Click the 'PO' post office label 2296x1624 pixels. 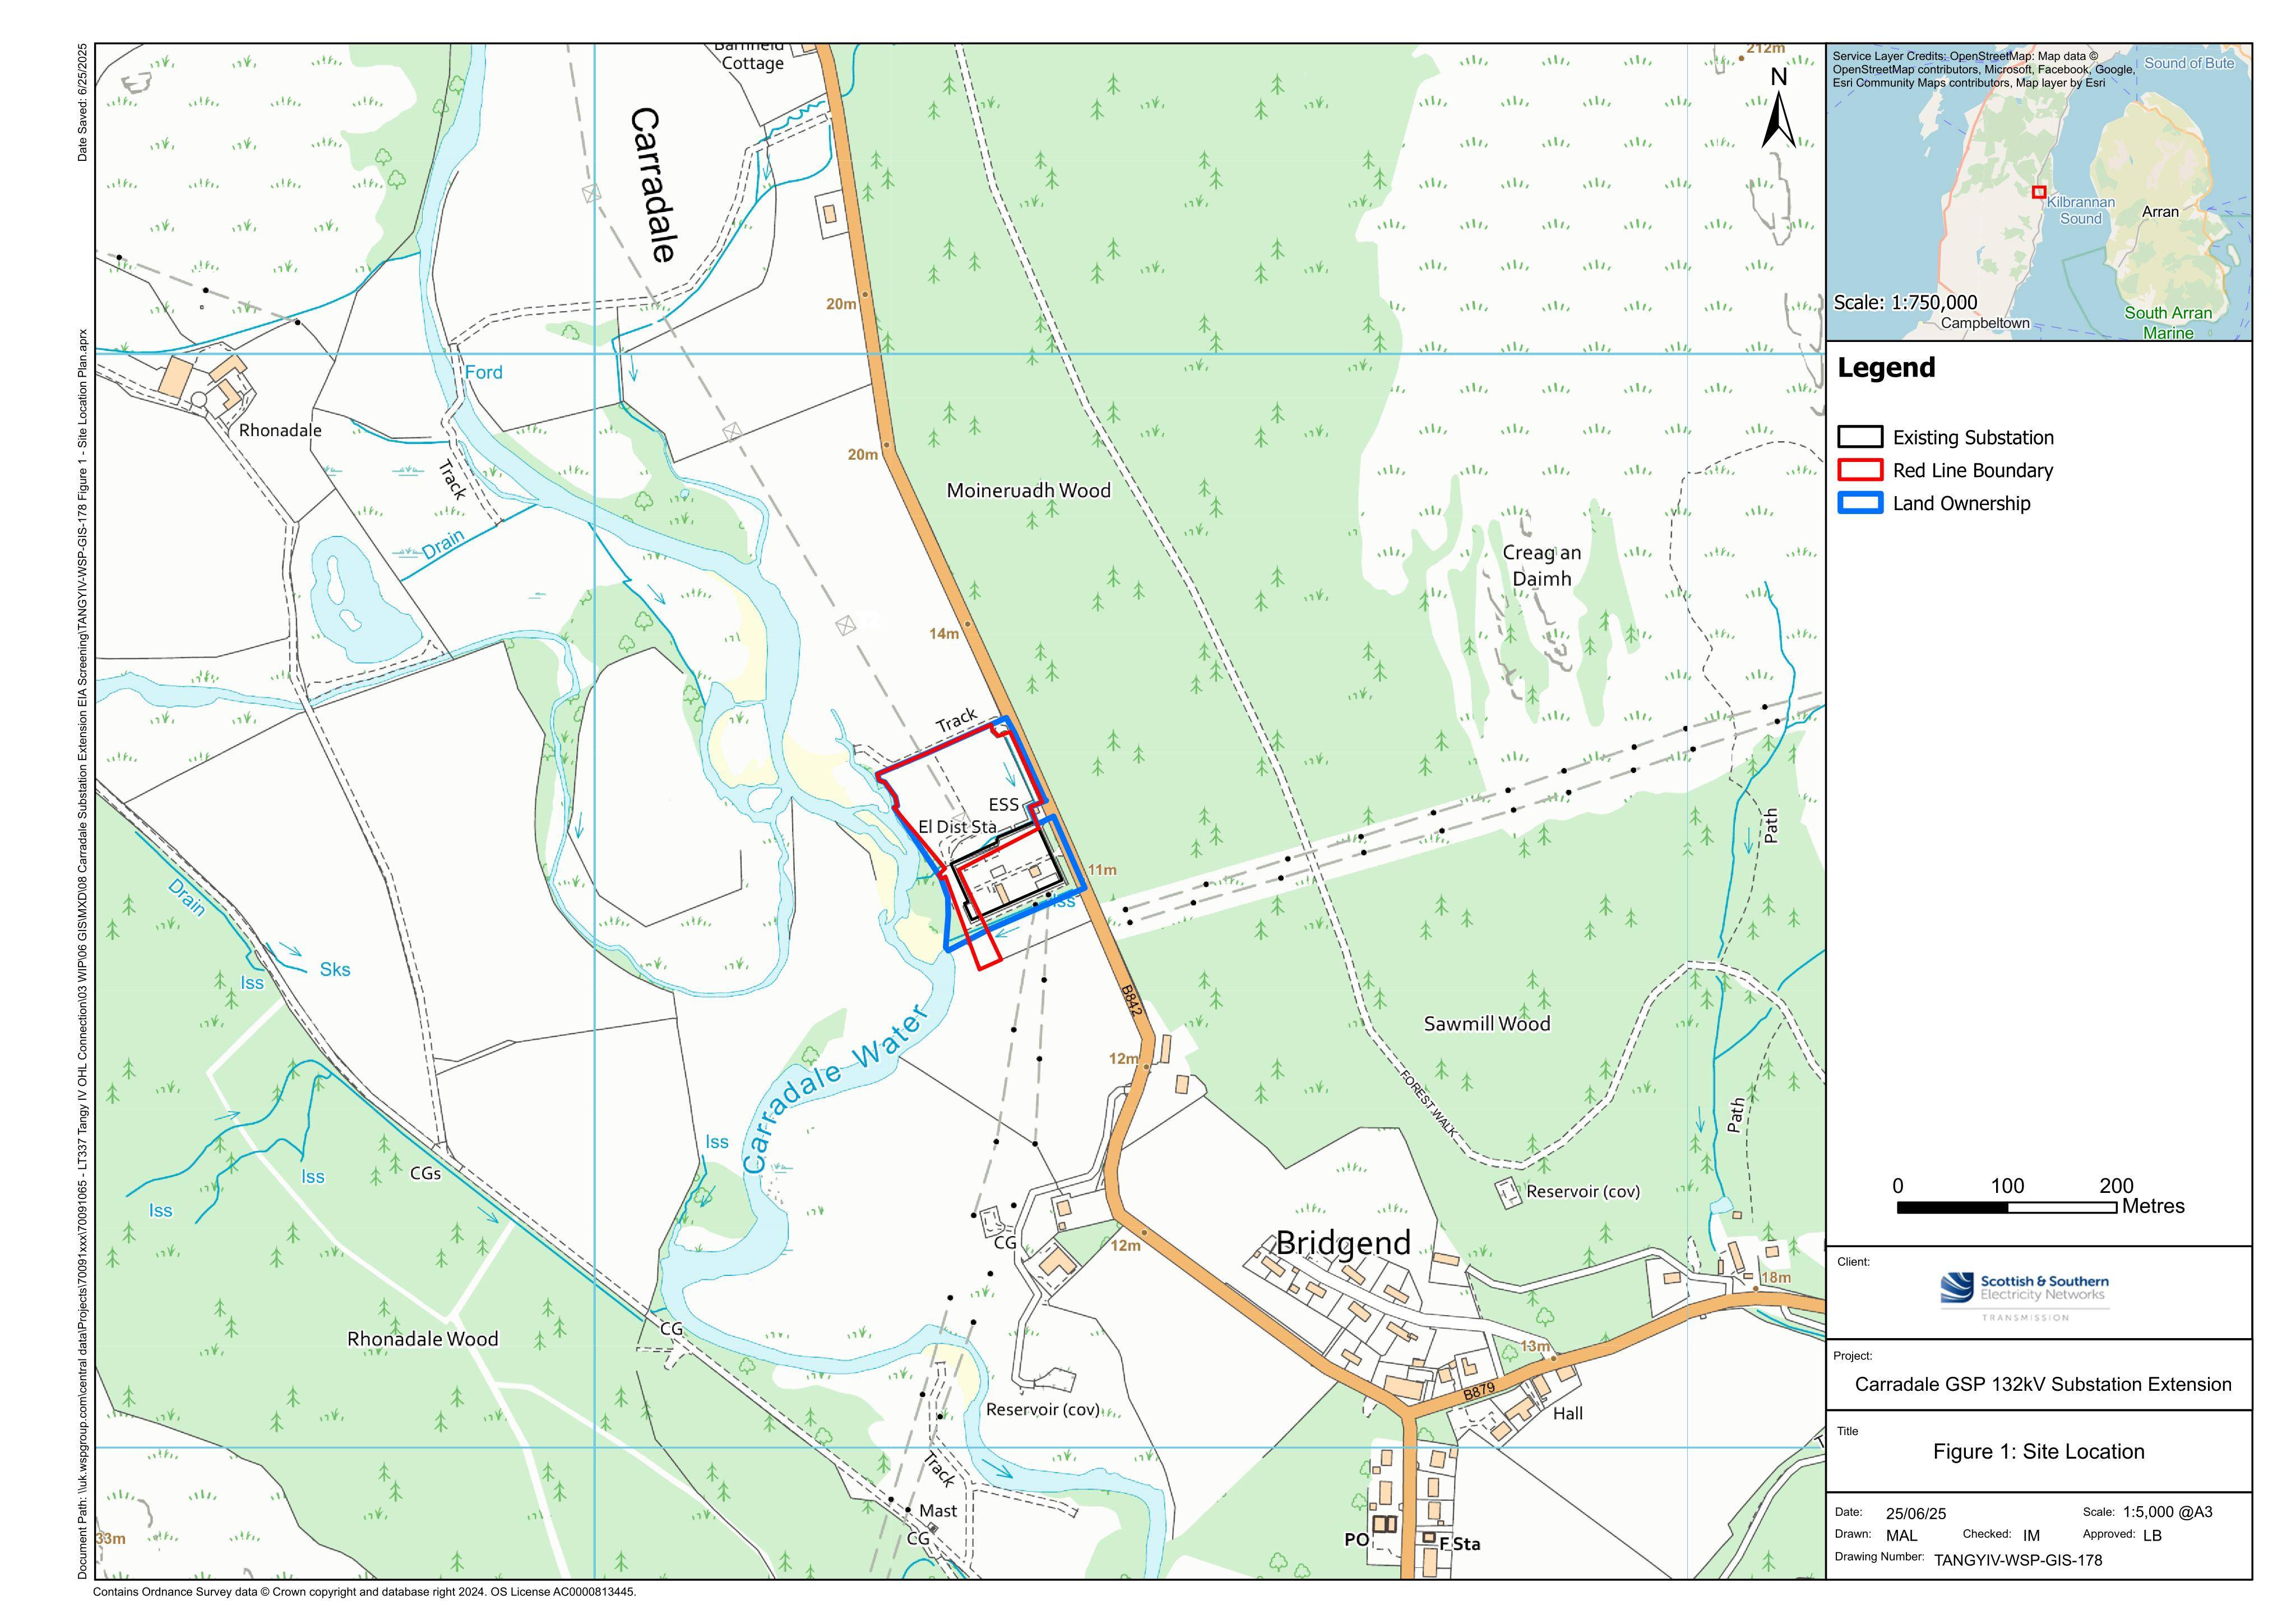click(1356, 1540)
